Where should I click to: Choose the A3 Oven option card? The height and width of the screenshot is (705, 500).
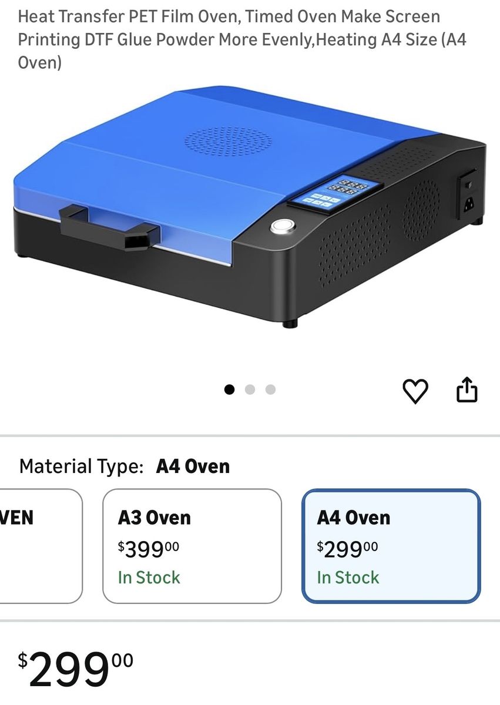click(x=192, y=546)
